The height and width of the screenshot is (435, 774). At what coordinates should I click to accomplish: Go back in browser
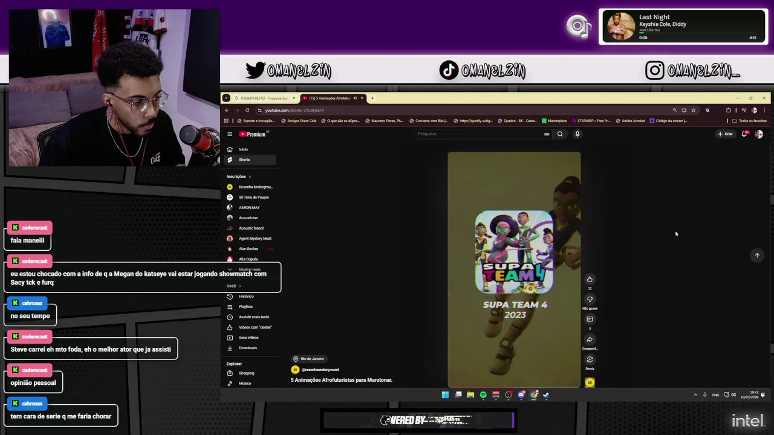(x=227, y=110)
